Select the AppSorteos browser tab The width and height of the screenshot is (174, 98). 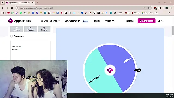20,2
